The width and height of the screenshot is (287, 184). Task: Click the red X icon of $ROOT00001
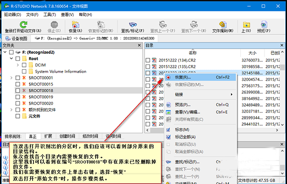24,78
